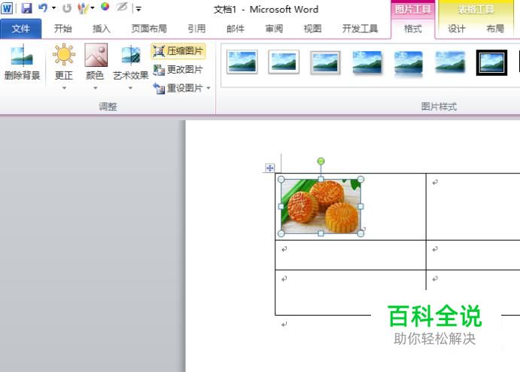Apply the fourth picture style with shadow
520x372 pixels.
coord(366,62)
